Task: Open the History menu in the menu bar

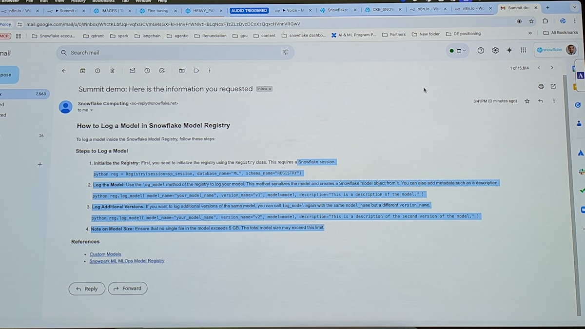Action: coord(78,1)
